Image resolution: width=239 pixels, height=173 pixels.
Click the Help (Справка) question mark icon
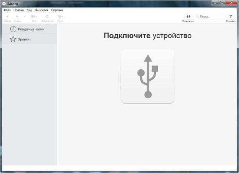coord(231,17)
